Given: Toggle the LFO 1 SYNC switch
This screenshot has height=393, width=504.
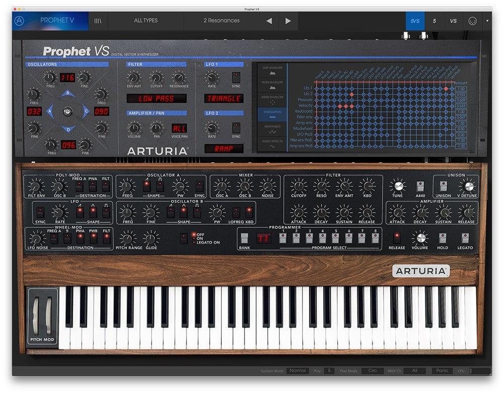Looking at the screenshot, I should pos(236,78).
